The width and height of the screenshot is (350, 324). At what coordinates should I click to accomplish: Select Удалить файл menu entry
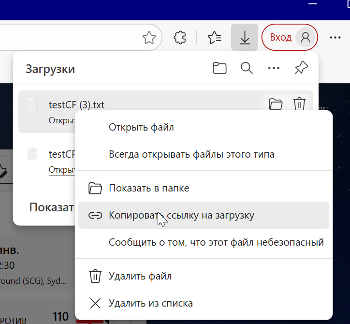[x=204, y=276]
